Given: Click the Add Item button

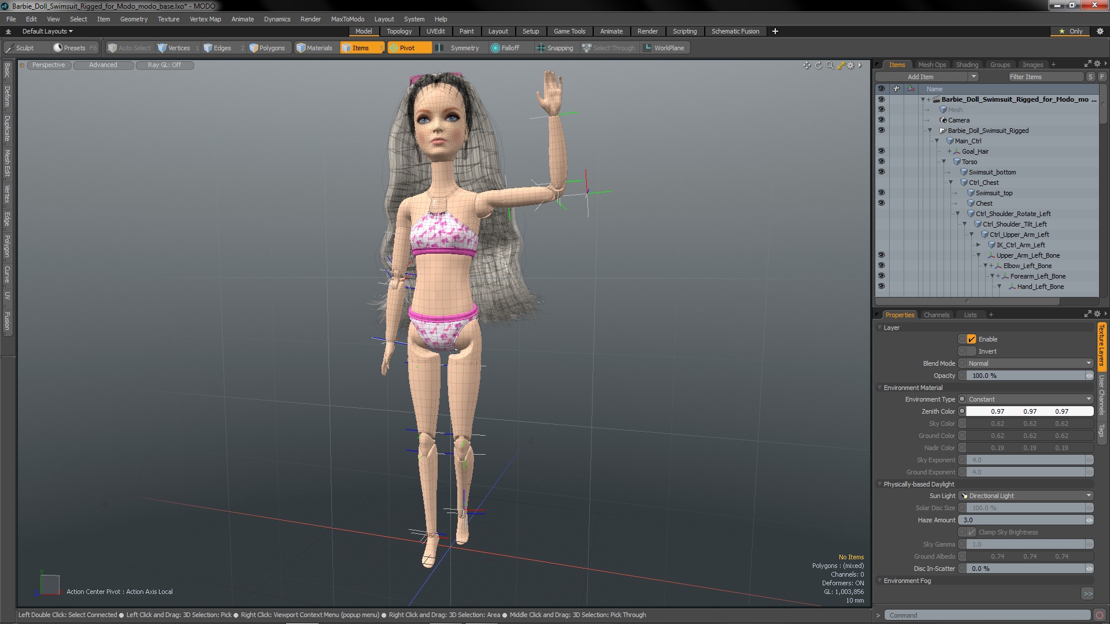Looking at the screenshot, I should 921,77.
